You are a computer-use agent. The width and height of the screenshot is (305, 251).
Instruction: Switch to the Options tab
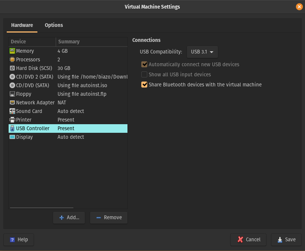click(54, 25)
